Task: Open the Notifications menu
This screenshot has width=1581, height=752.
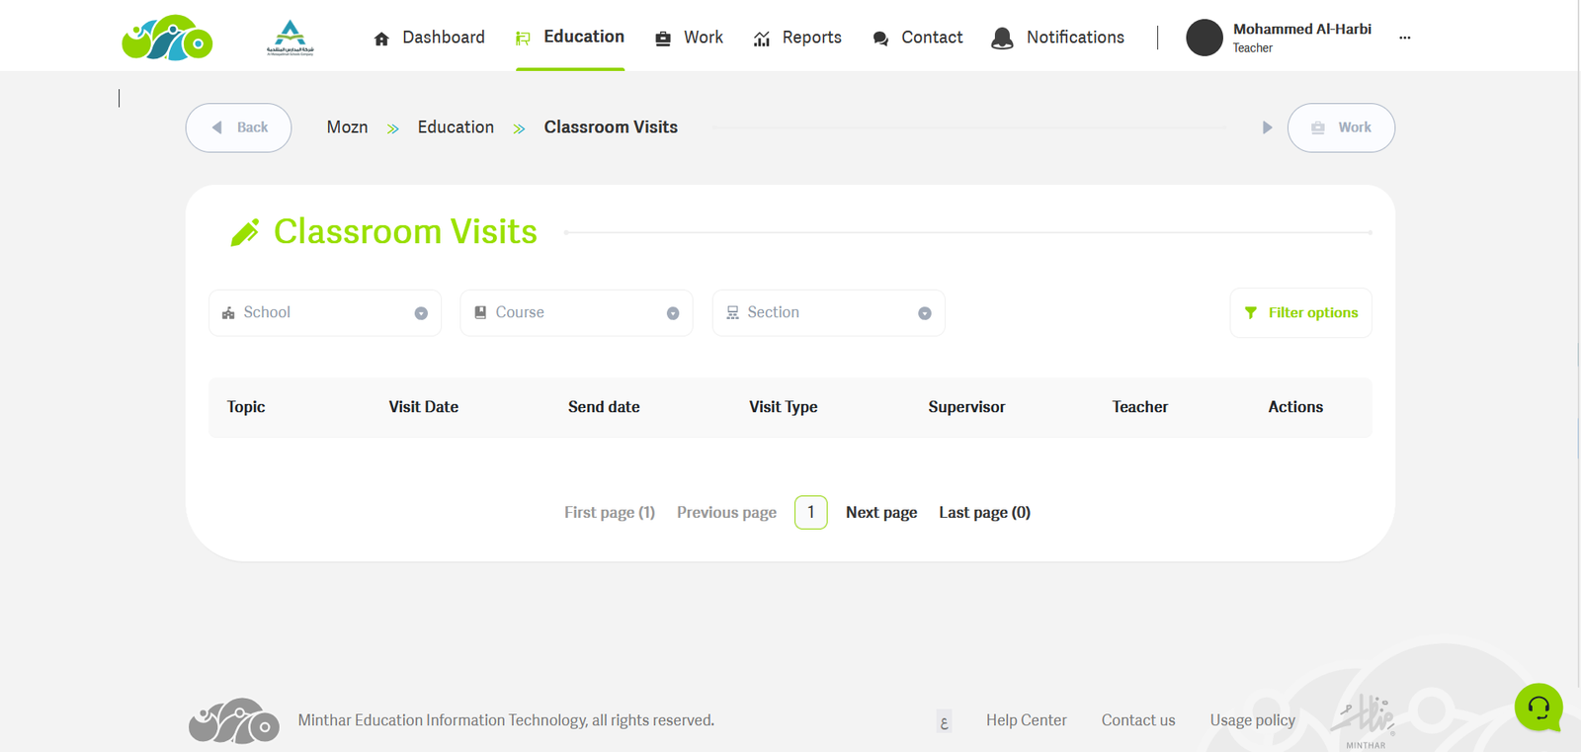Action: (1057, 38)
